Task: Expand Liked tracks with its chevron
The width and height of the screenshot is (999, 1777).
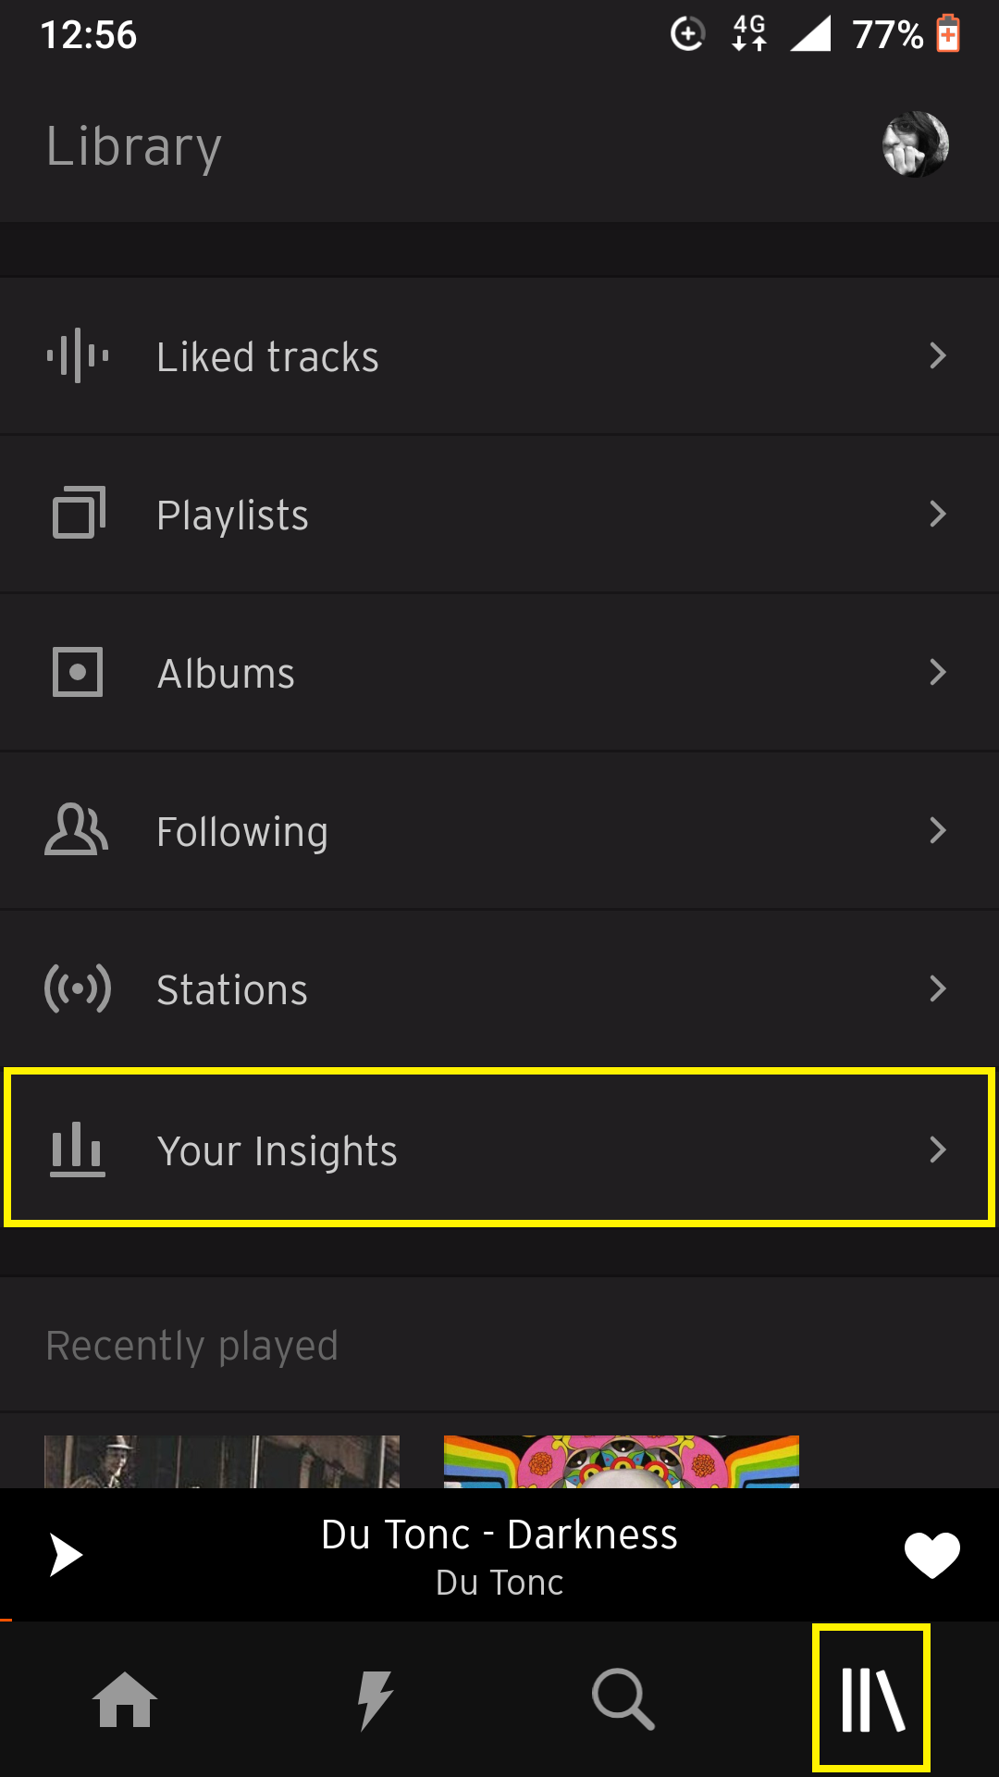Action: tap(938, 355)
